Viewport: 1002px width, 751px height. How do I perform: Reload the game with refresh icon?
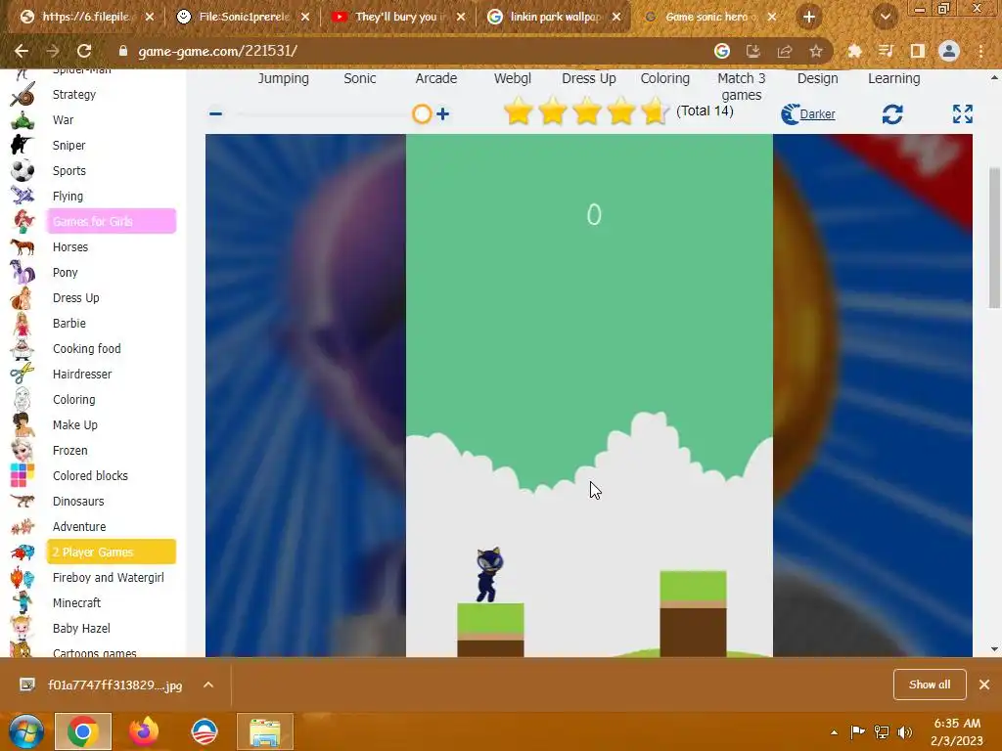click(x=892, y=114)
